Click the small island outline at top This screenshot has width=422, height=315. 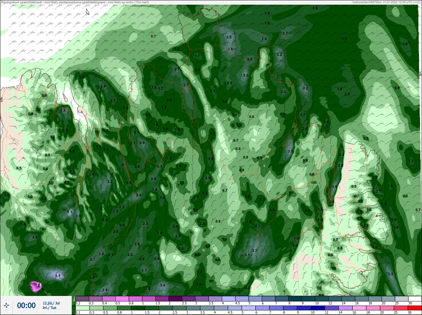click(x=87, y=12)
